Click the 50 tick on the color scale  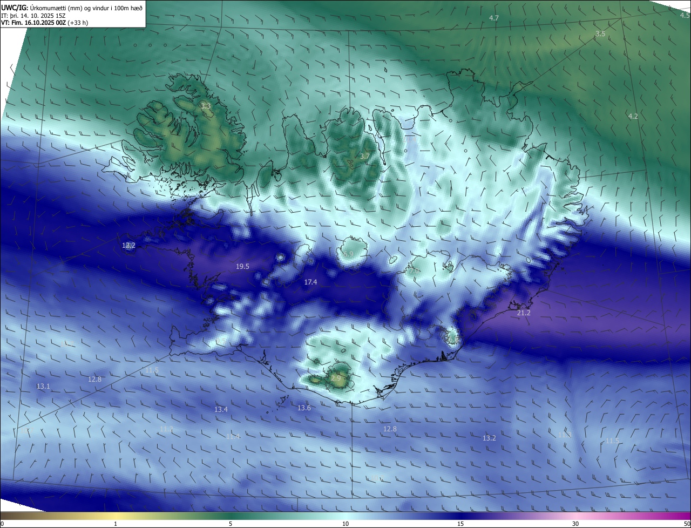click(x=687, y=524)
